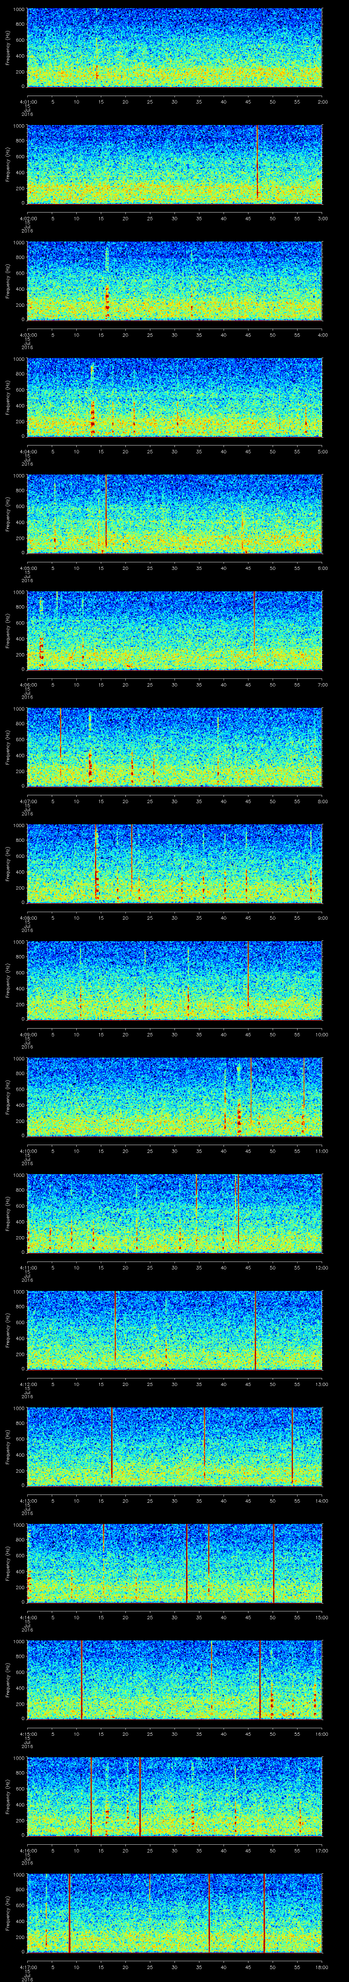The height and width of the screenshot is (1982, 349).
Task: Click the Frequency (Hz) axis label of the 4:03:00 panel
Action: 8,280
